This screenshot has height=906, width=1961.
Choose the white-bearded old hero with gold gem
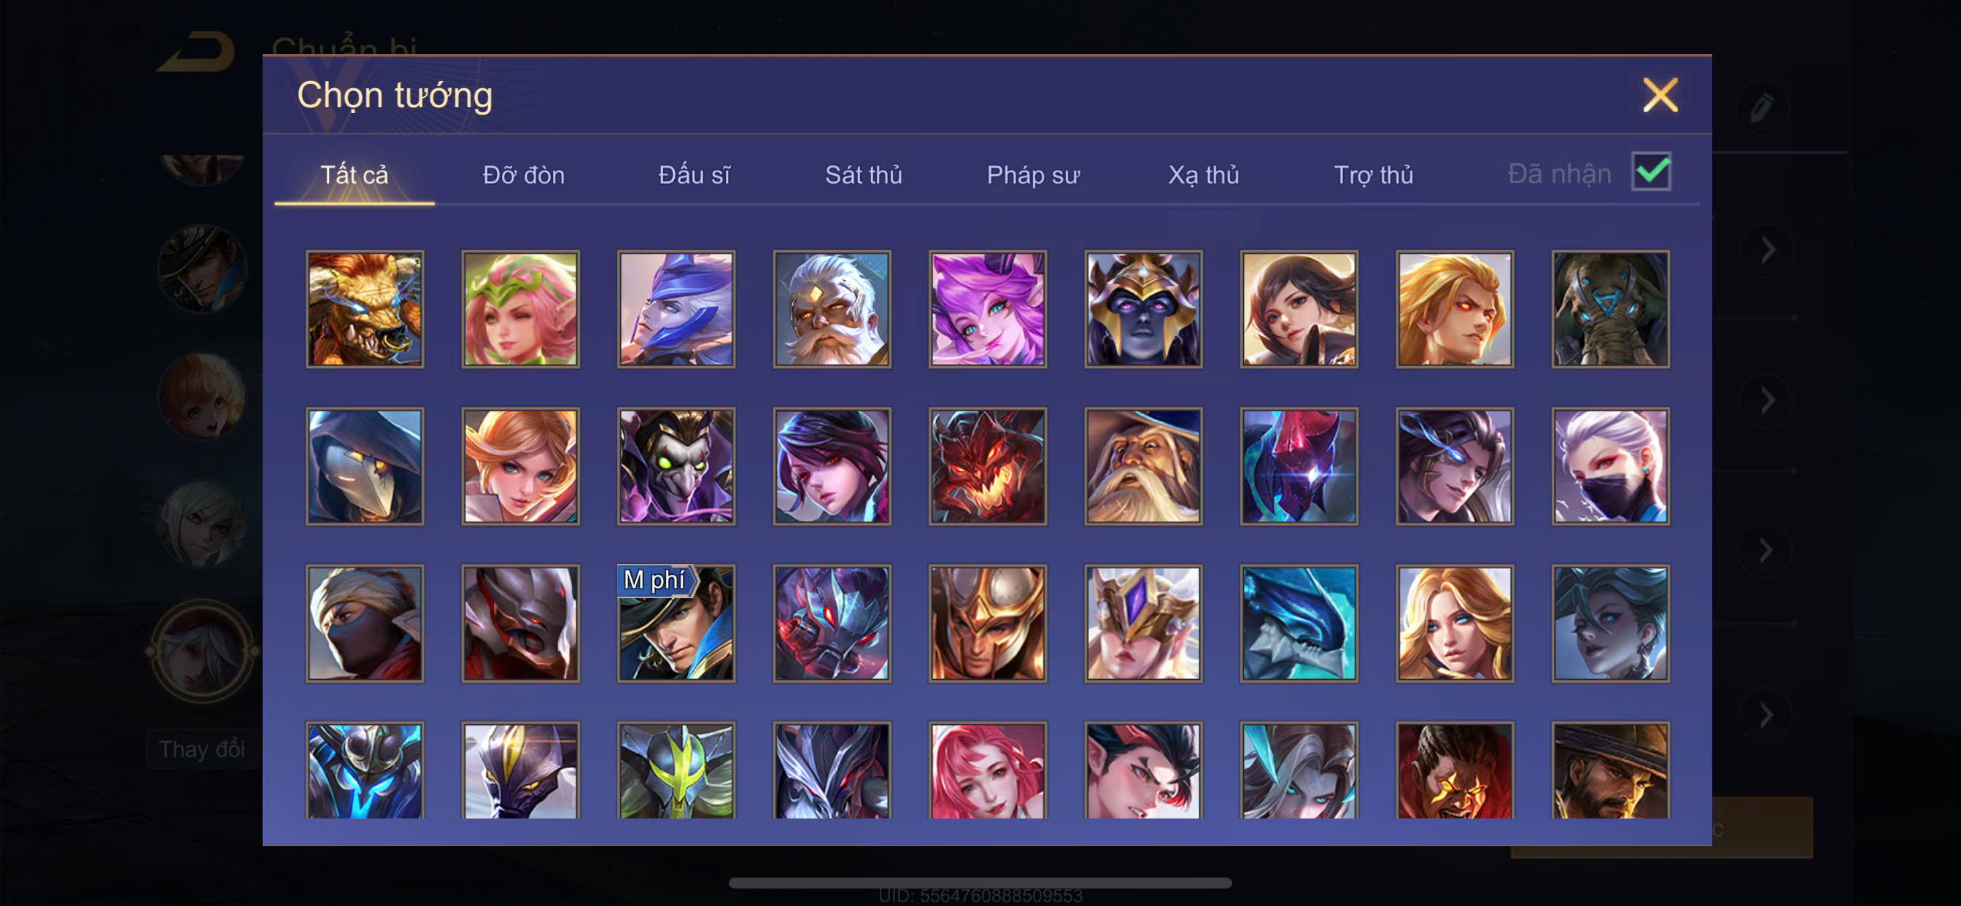(832, 309)
